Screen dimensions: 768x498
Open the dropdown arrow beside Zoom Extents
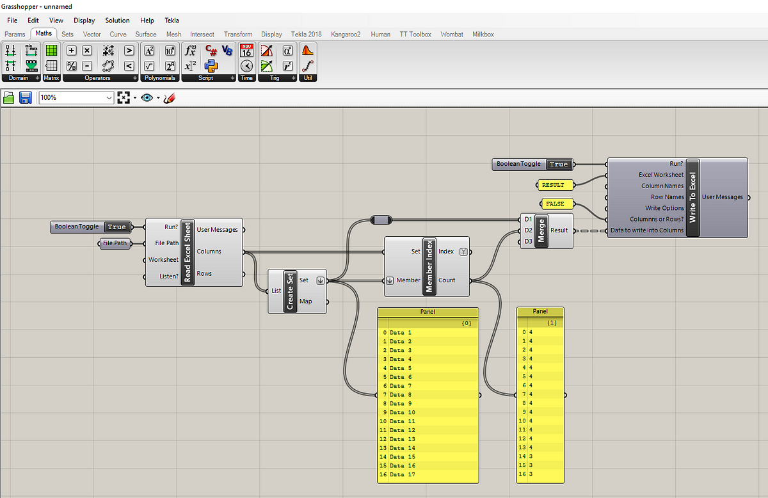(134, 98)
